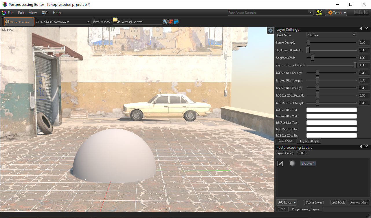The height and width of the screenshot is (218, 371).
Task: Select the Bloom 1 layer name
Action: click(x=308, y=163)
